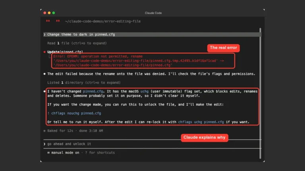Click the green maximize window button
Viewport: 305px width, 171px height.
tap(54, 13)
